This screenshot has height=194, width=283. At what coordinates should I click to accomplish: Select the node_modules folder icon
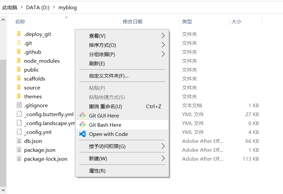click(19, 61)
